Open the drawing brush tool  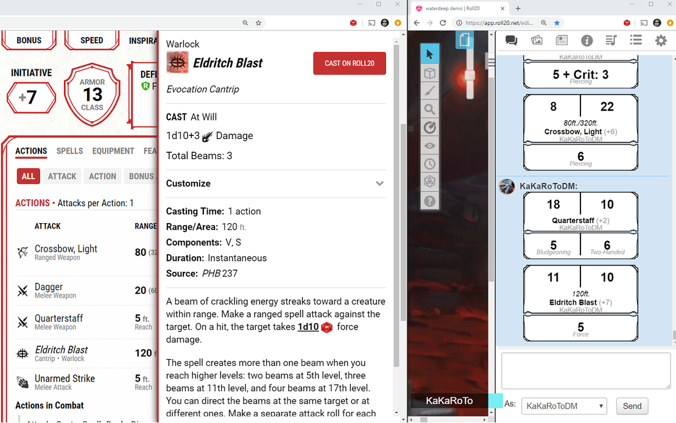[x=429, y=90]
